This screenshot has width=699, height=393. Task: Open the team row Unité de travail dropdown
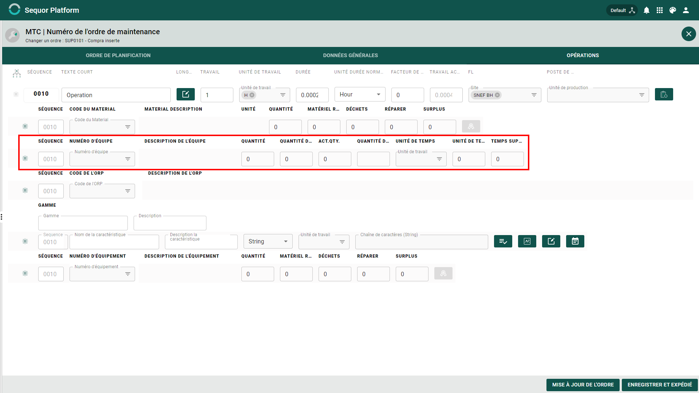pyautogui.click(x=439, y=159)
